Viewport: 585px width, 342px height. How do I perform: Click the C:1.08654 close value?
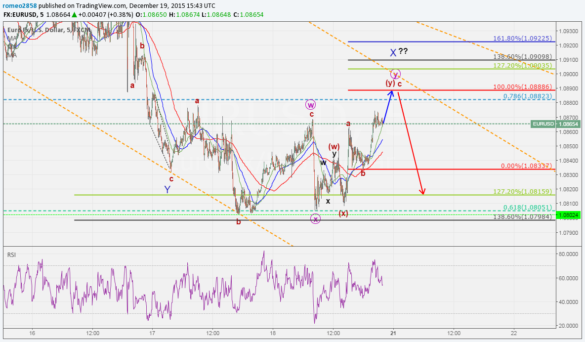pyautogui.click(x=248, y=15)
